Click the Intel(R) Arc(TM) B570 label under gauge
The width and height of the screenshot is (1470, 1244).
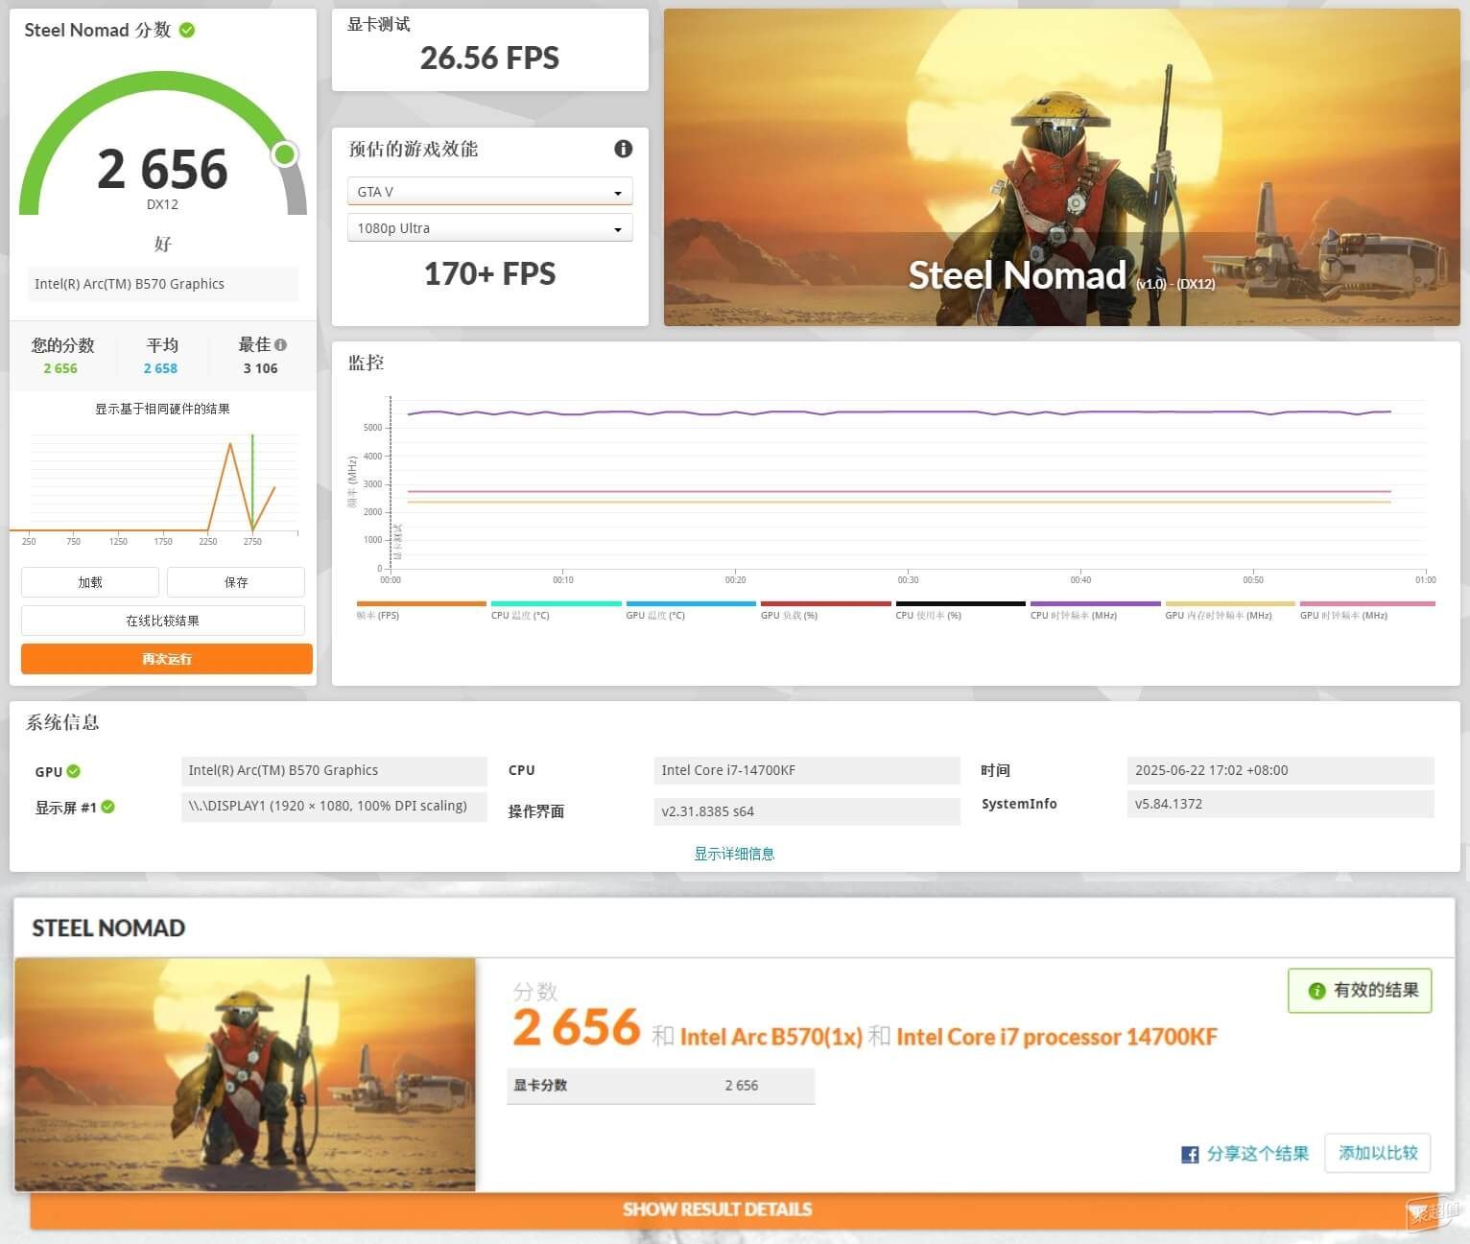162,284
